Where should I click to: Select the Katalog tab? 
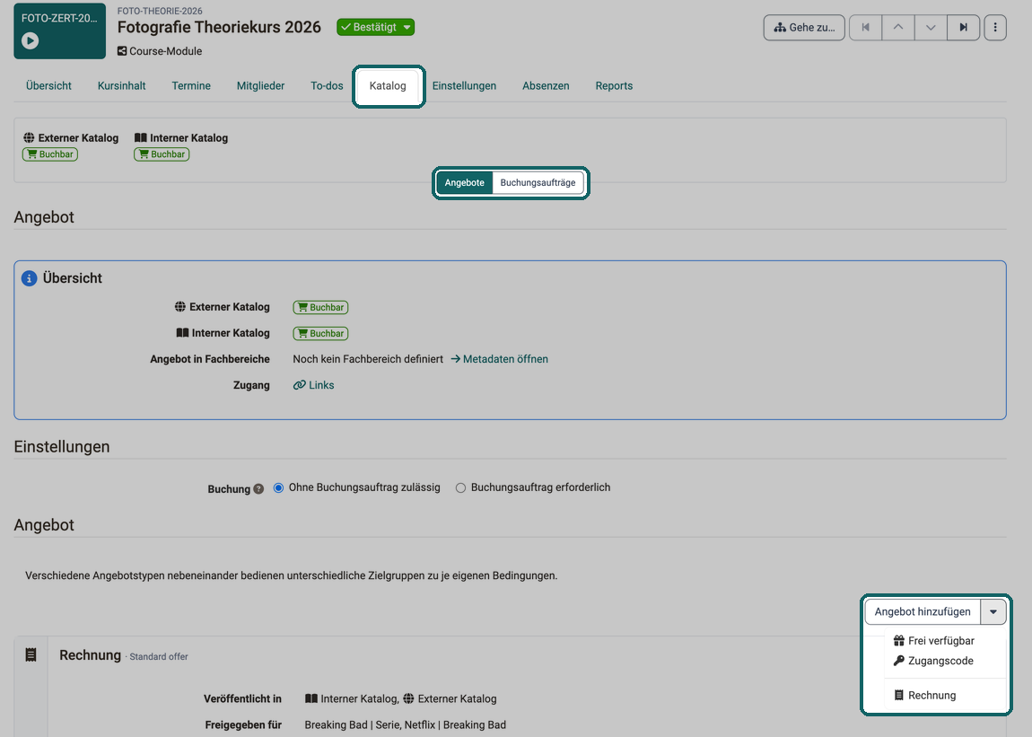(388, 85)
